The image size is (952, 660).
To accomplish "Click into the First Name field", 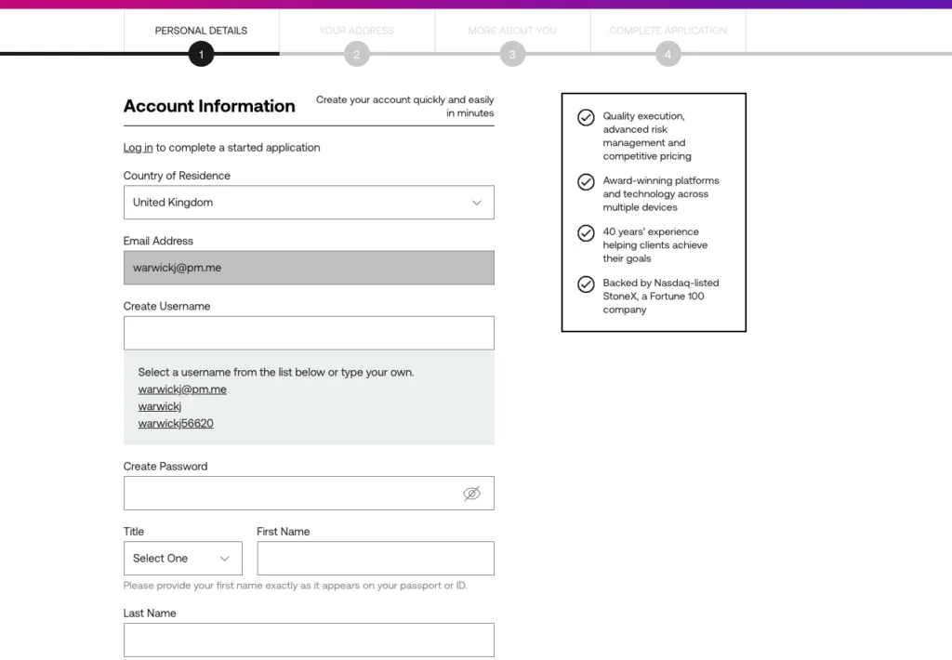I will click(375, 559).
